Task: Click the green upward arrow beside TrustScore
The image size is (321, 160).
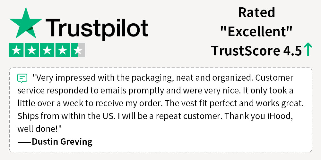Action: tap(308, 50)
